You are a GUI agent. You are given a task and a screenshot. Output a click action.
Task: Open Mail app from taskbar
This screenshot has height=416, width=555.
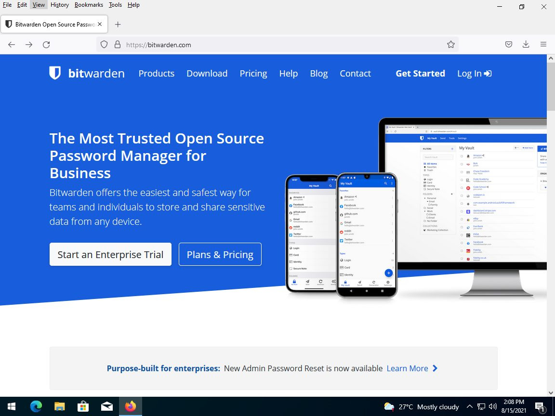[107, 406]
